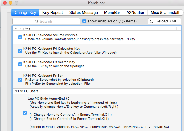Select 'PrtScr to Screenshot by selection (Clipboard)' line

click(x=59, y=80)
